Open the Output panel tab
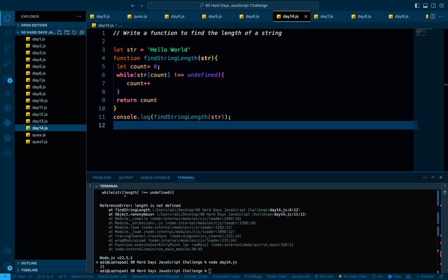Image resolution: width=448 pixels, height=280 pixels. coord(125,178)
